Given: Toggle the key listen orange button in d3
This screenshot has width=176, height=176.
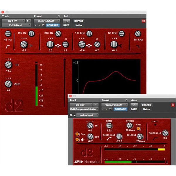Looking at the screenshot, I should 77,134.
